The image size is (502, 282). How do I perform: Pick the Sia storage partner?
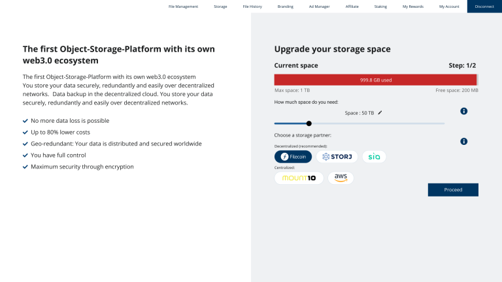(374, 157)
